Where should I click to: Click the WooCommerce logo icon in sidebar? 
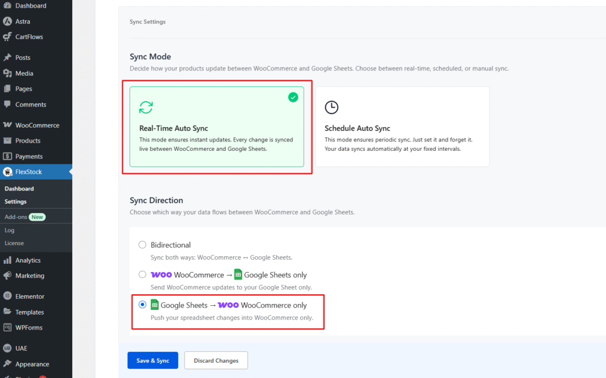7,125
